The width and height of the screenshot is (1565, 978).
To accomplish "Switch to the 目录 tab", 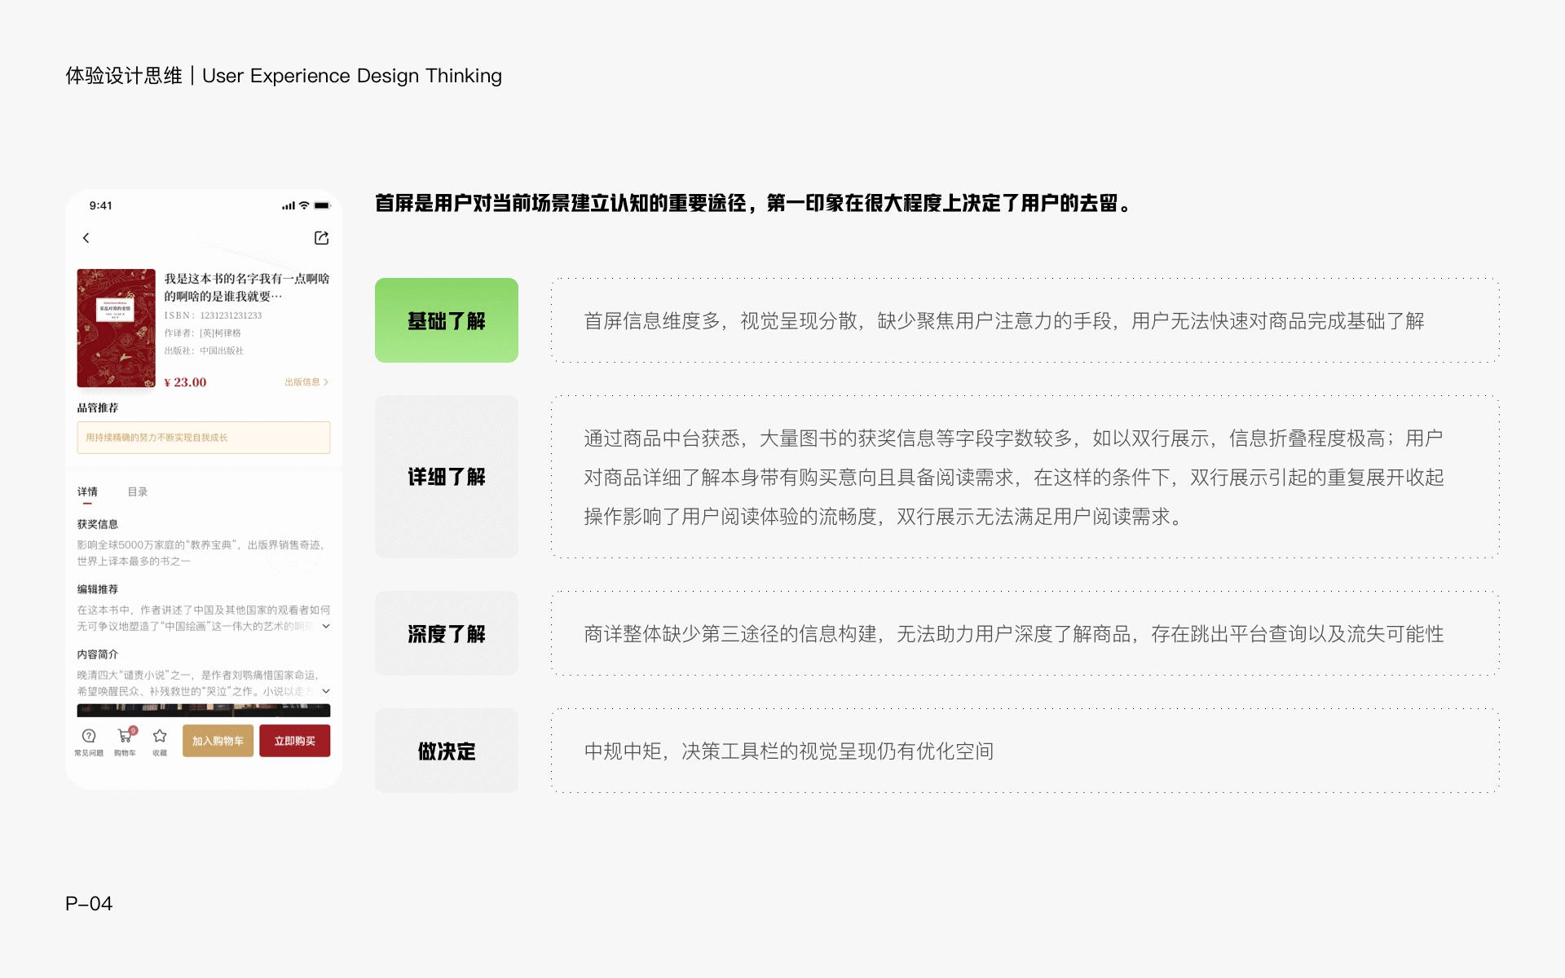I will pos(138,492).
